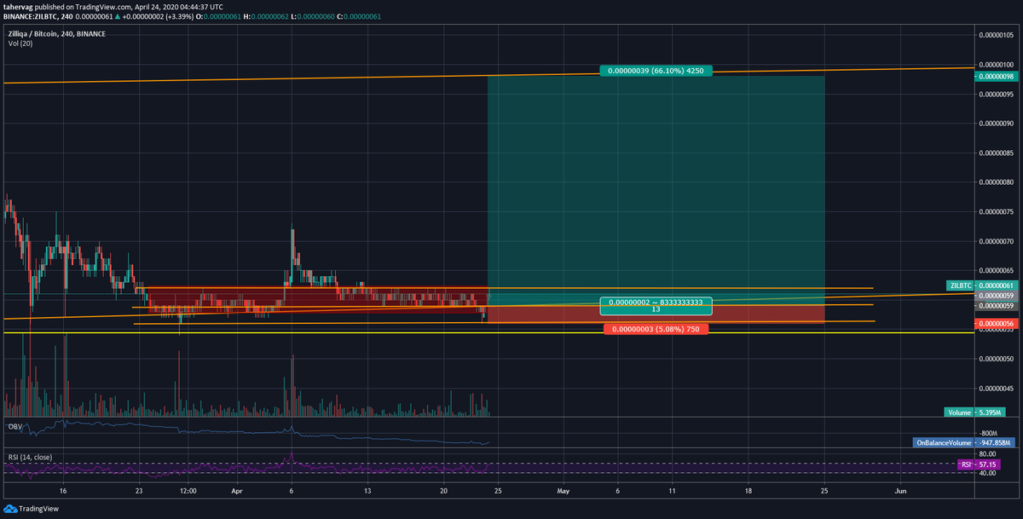Click the ZILBTC symbol tag on price axis
Viewport: 1023px width, 519px height.
tap(960, 285)
